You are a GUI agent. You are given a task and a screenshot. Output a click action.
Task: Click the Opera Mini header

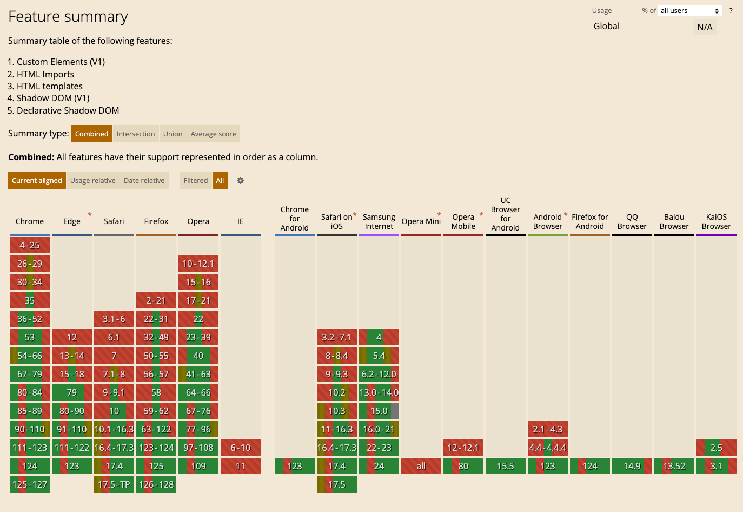[421, 221]
